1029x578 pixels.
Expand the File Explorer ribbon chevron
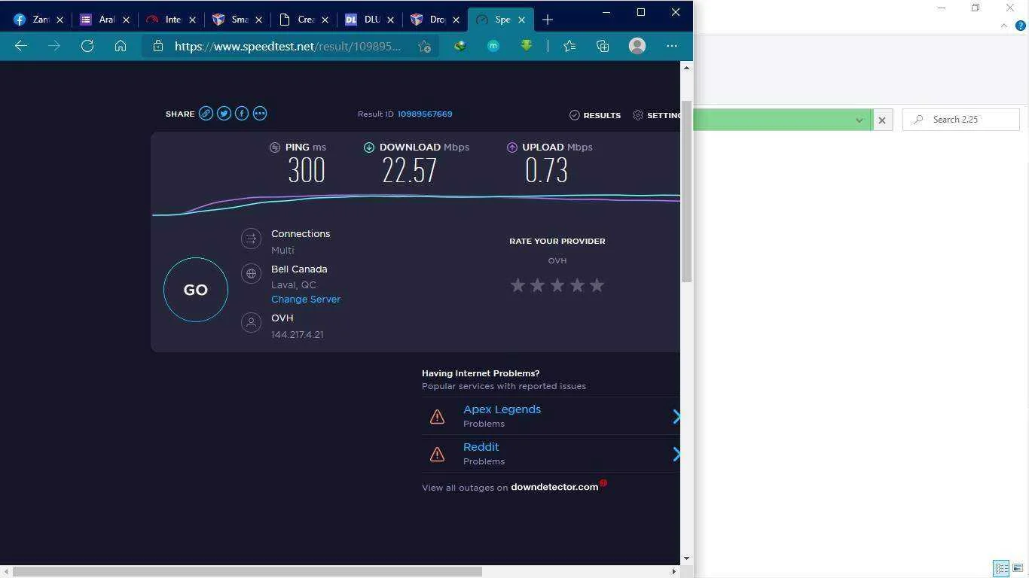pos(1003,26)
